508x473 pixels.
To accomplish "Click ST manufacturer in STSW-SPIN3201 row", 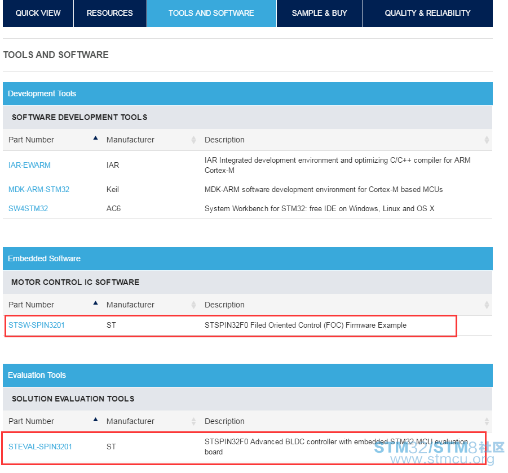I will click(111, 325).
